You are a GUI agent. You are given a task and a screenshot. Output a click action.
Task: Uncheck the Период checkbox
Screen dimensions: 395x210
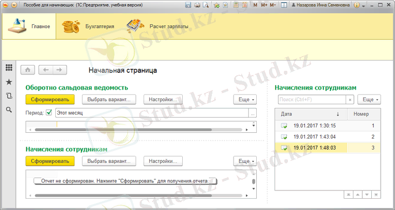click(x=49, y=113)
